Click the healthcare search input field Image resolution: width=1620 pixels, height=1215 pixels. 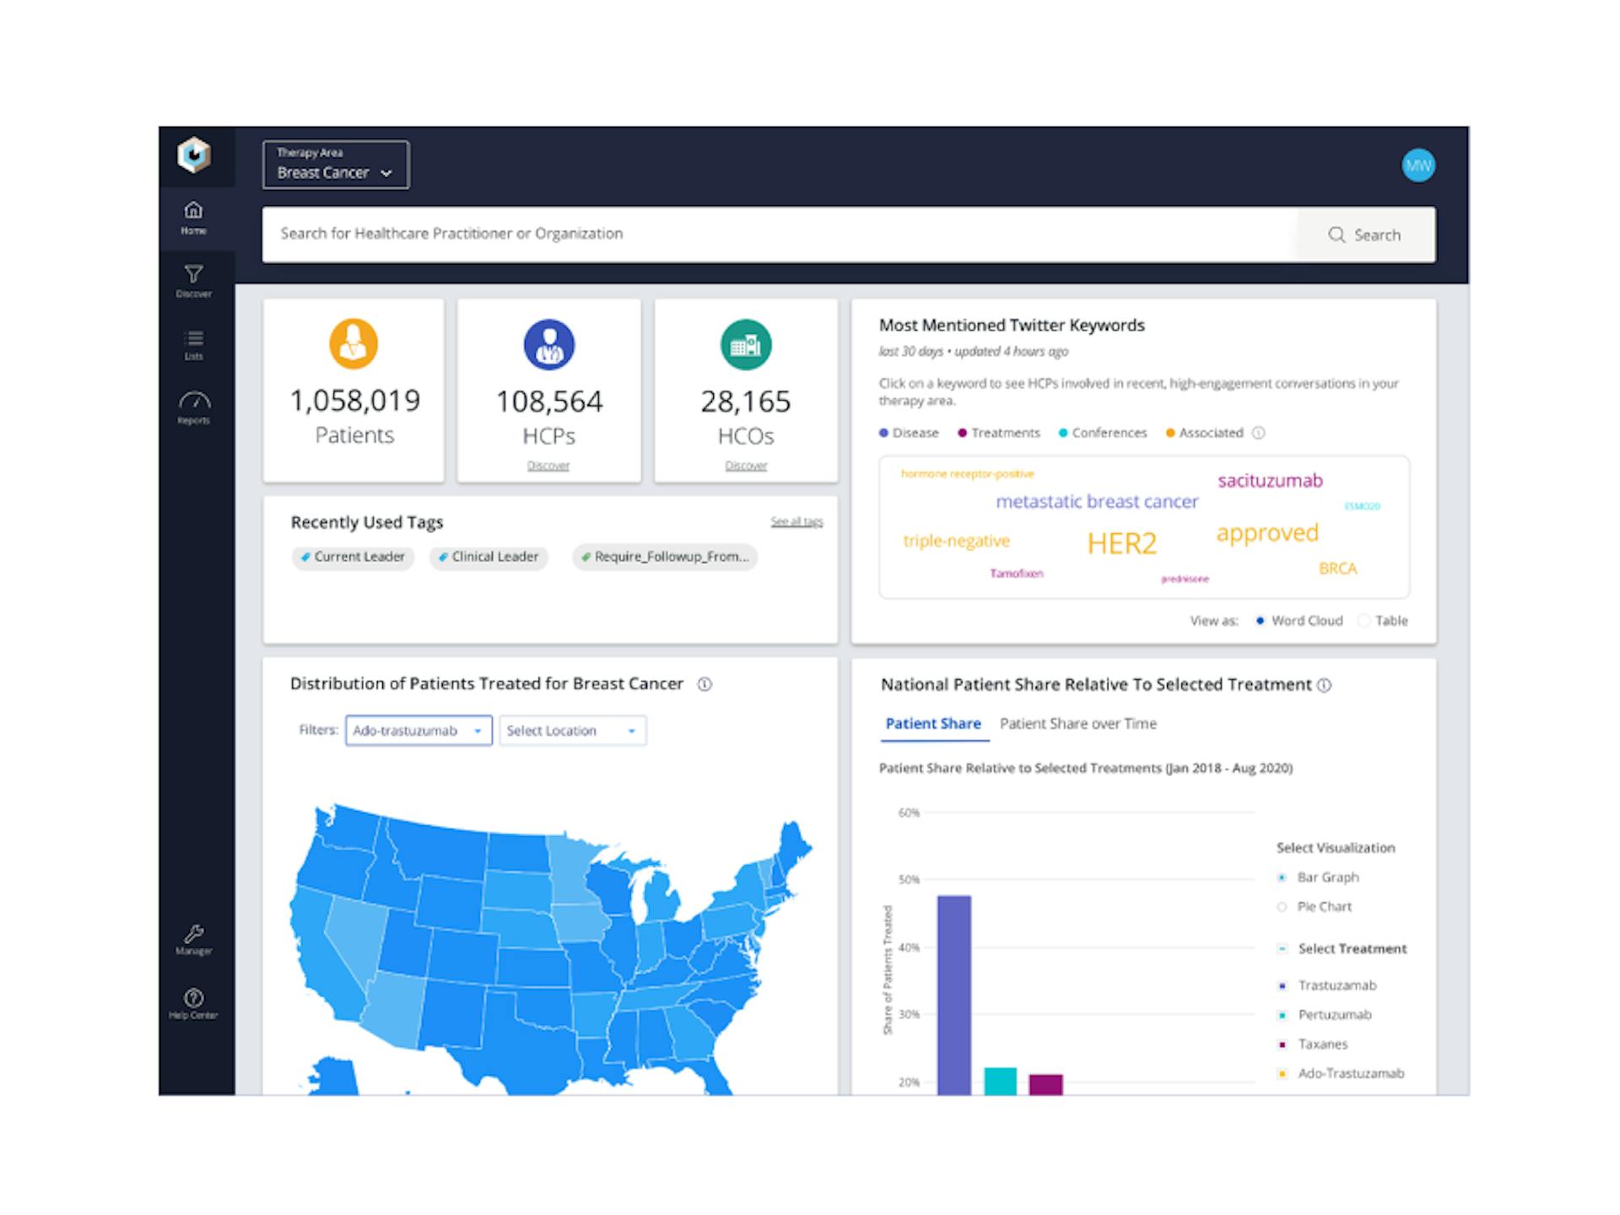click(x=759, y=234)
